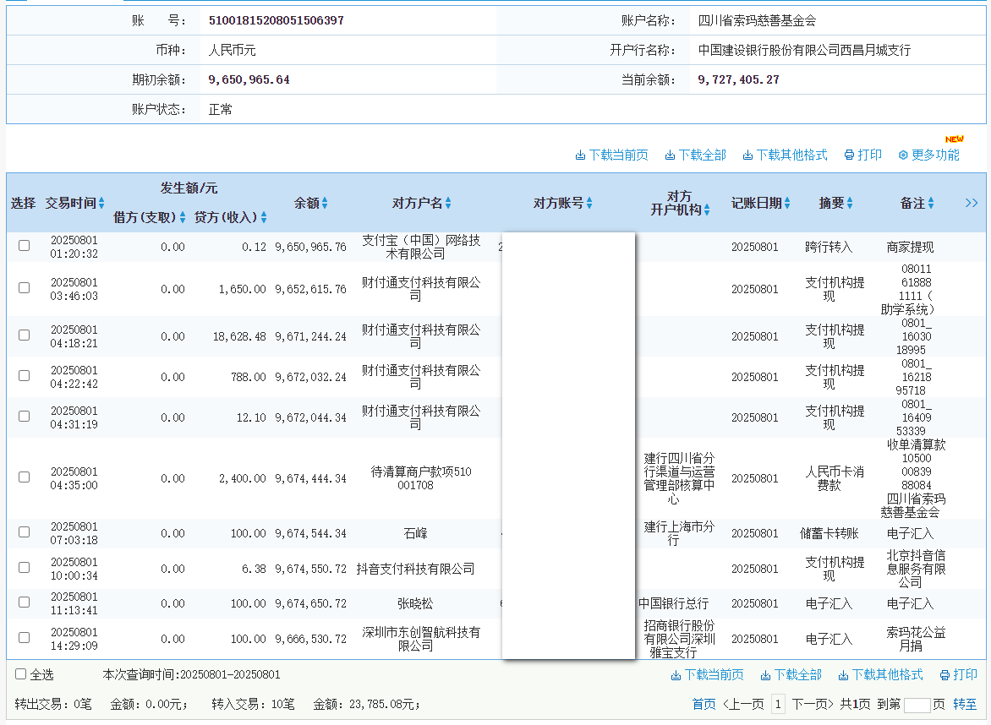This screenshot has height=725, width=991.
Task: Click the 待清算商户款项510001708 cell
Action: (x=421, y=478)
